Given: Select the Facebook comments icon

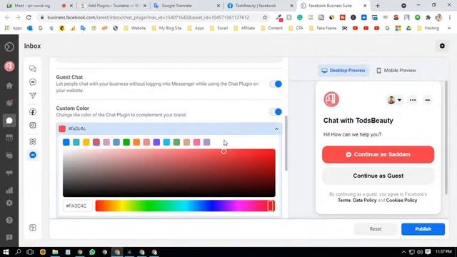Looking at the screenshot, I should (x=33, y=112).
